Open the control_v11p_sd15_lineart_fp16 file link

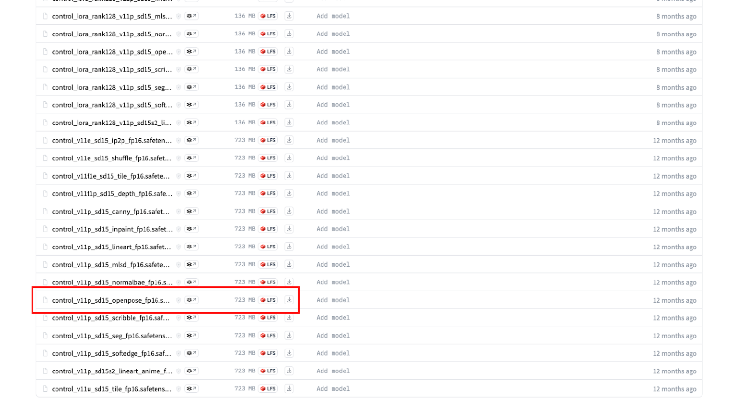[111, 247]
